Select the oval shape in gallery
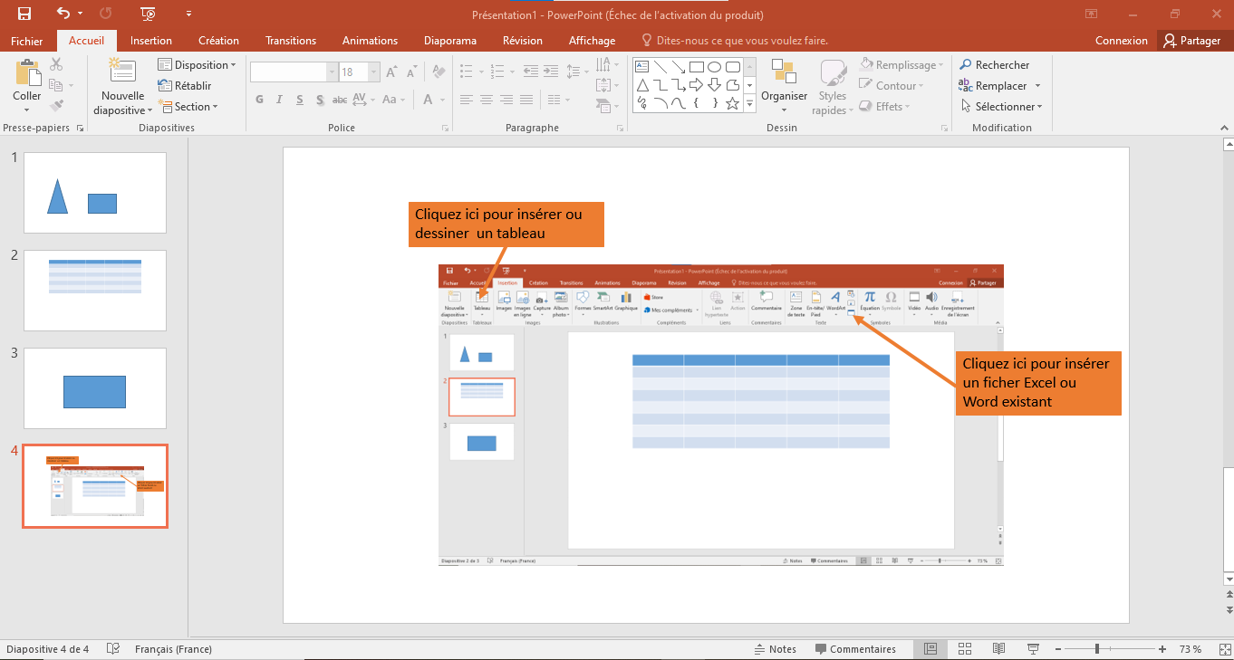The height and width of the screenshot is (660, 1234). click(714, 67)
